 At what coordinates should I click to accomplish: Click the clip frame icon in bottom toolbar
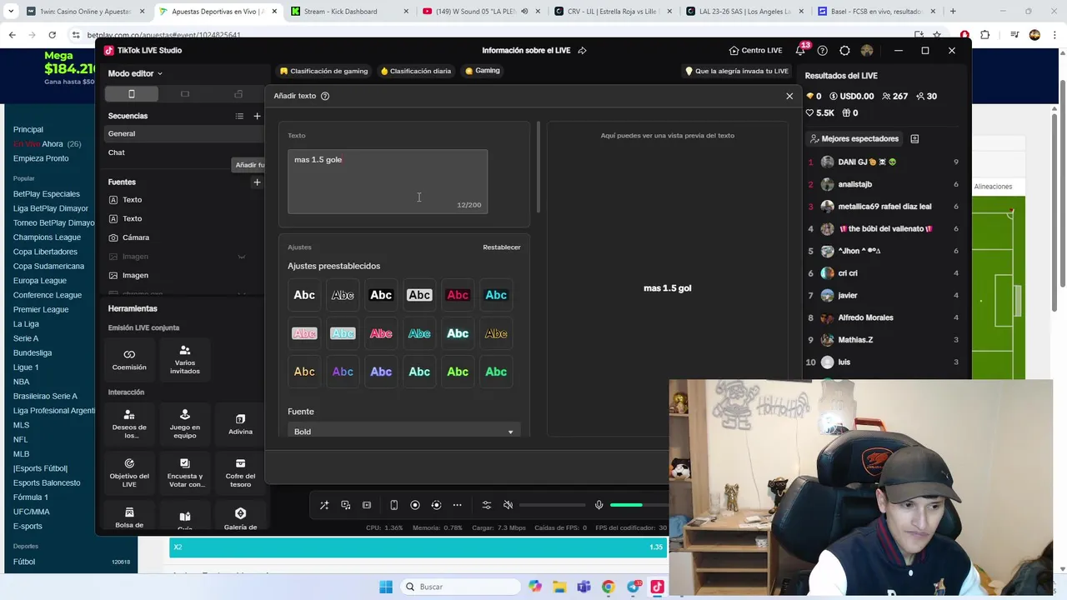tap(367, 505)
